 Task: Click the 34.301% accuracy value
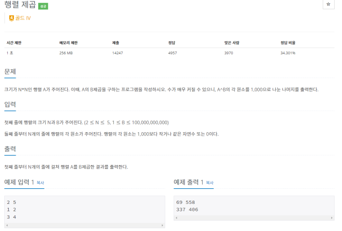point(288,53)
